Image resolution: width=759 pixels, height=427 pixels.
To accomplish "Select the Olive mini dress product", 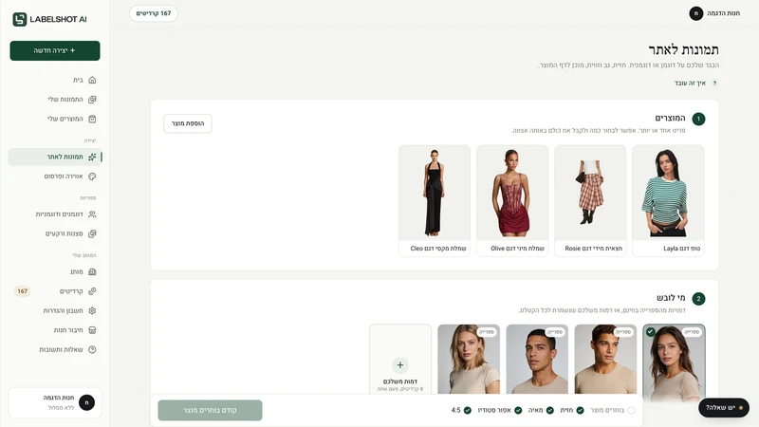I will (x=512, y=200).
